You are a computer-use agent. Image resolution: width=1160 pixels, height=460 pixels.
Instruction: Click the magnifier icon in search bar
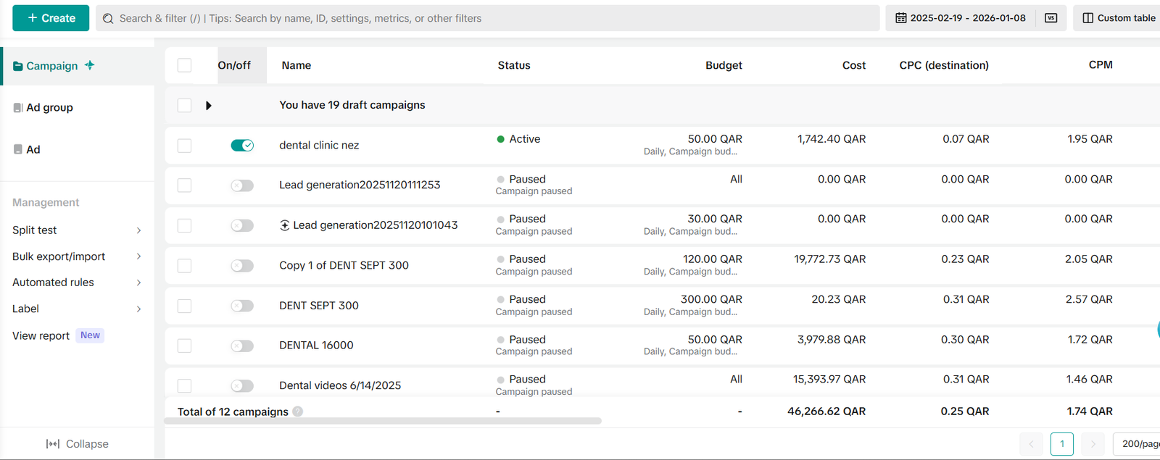108,19
